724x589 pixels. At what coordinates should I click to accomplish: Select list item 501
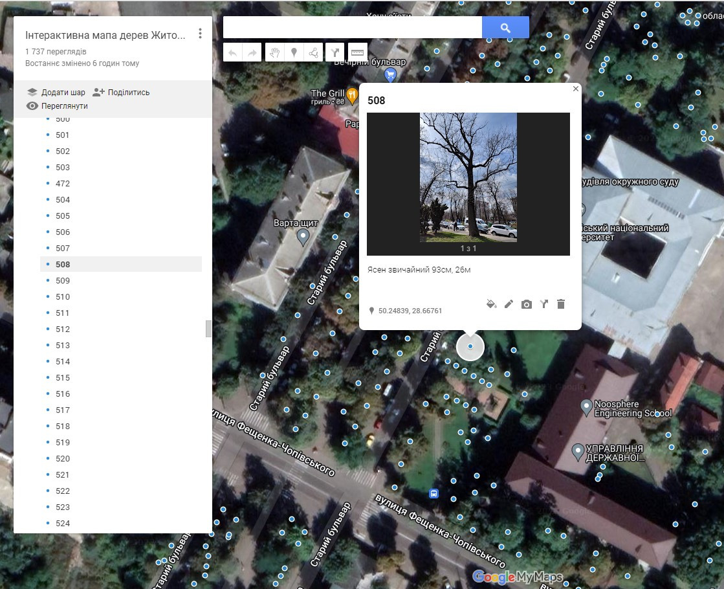coord(121,135)
